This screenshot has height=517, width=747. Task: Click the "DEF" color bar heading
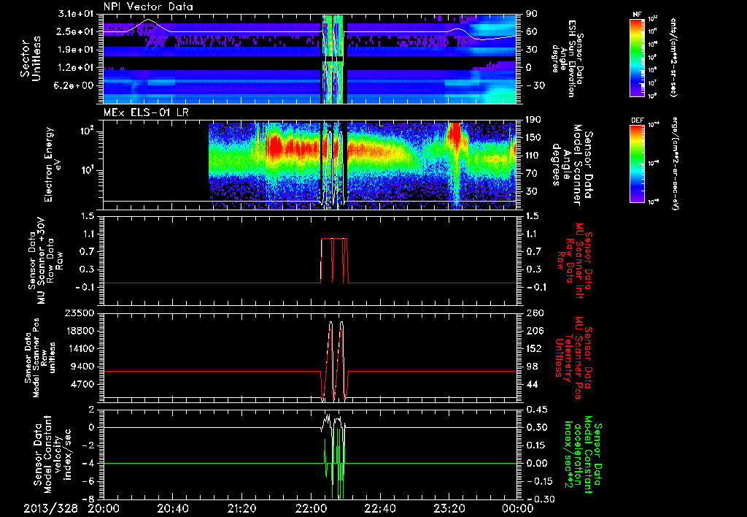click(x=638, y=120)
